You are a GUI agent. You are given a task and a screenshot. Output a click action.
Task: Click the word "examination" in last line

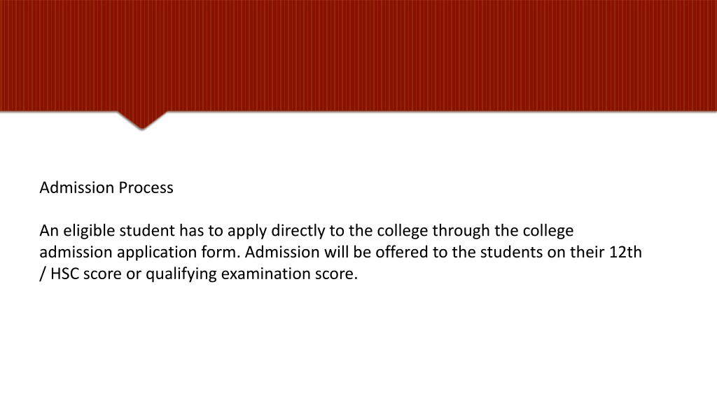[x=265, y=274]
